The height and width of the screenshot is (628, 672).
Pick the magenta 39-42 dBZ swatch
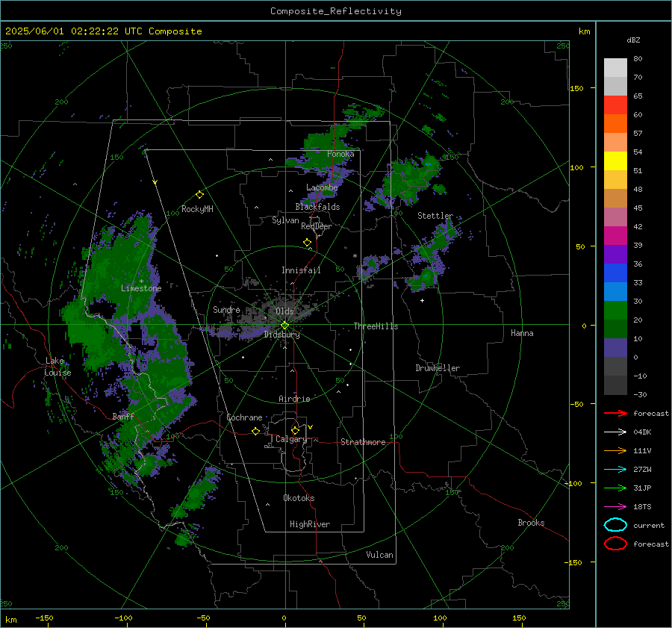615,235
